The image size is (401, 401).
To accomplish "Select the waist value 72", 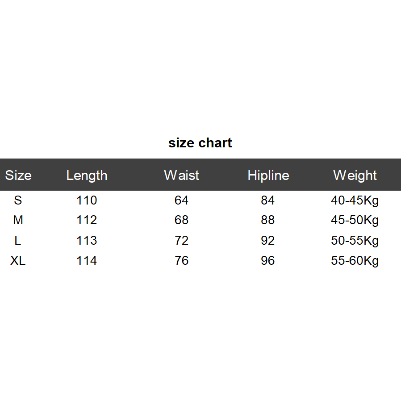I will click(181, 241).
